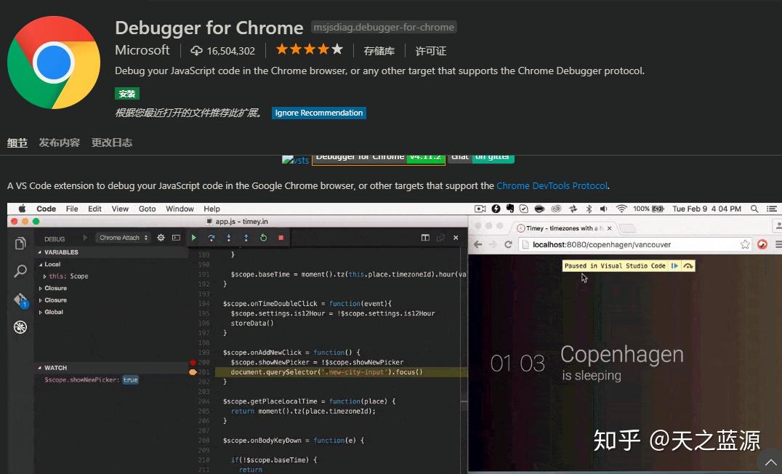Screen dimensions: 782x474
Task: Open the Chrome Attach configuration dropdown
Action: tap(123, 238)
